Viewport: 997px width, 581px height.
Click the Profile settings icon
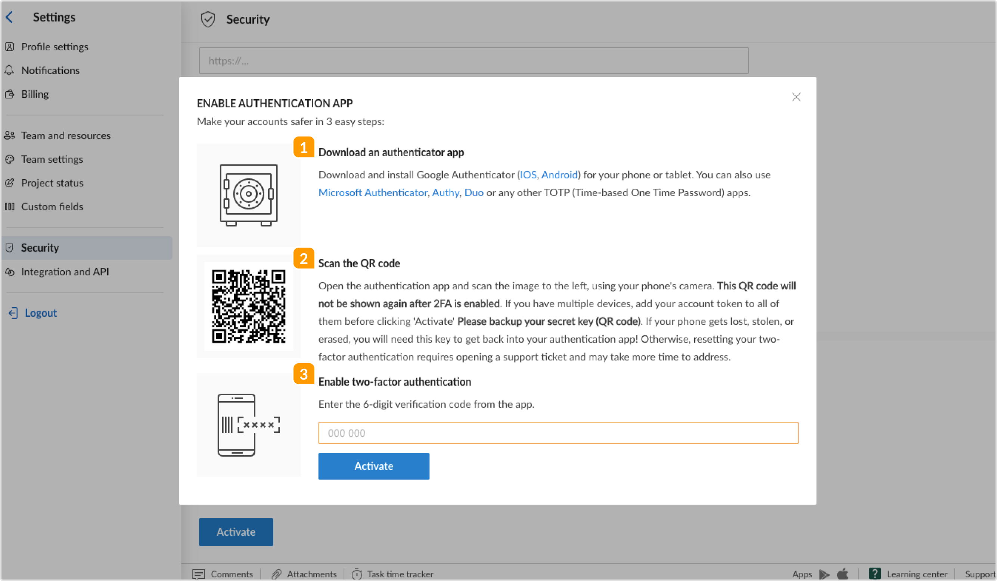tap(11, 45)
